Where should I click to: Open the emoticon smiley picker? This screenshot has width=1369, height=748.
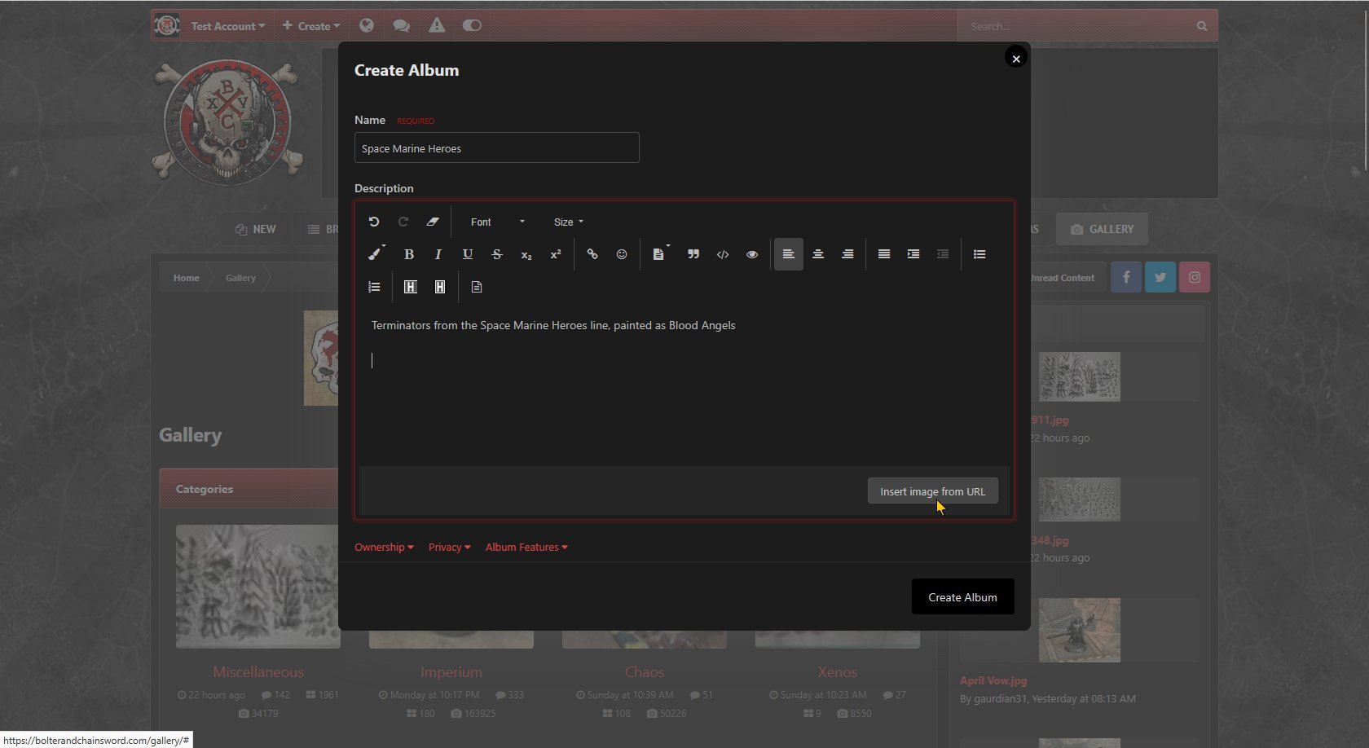coord(622,254)
